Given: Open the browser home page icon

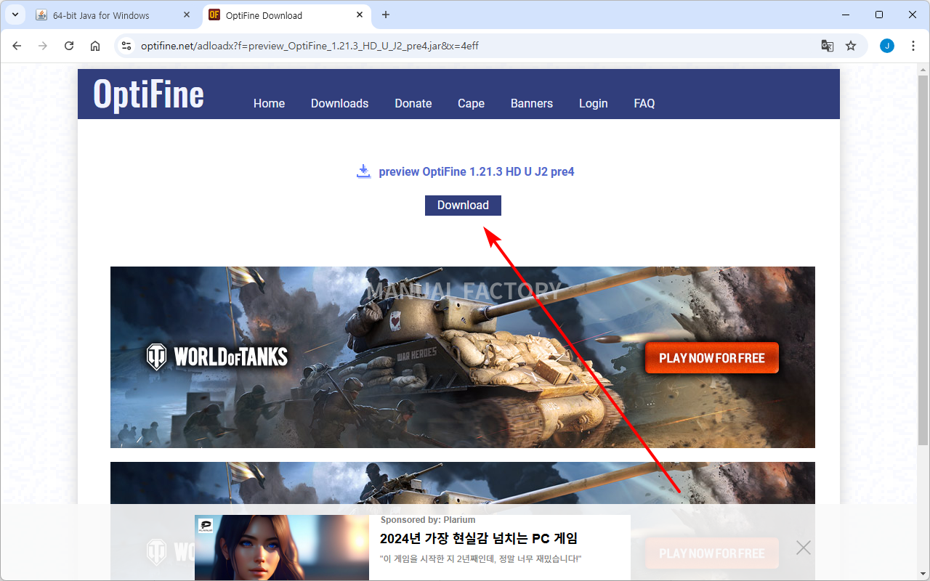Looking at the screenshot, I should pos(95,46).
